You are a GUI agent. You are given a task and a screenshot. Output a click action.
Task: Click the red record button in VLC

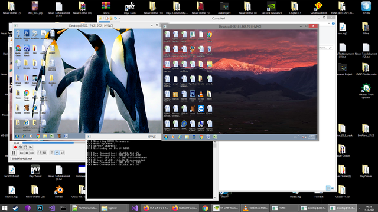[x=15, y=147]
